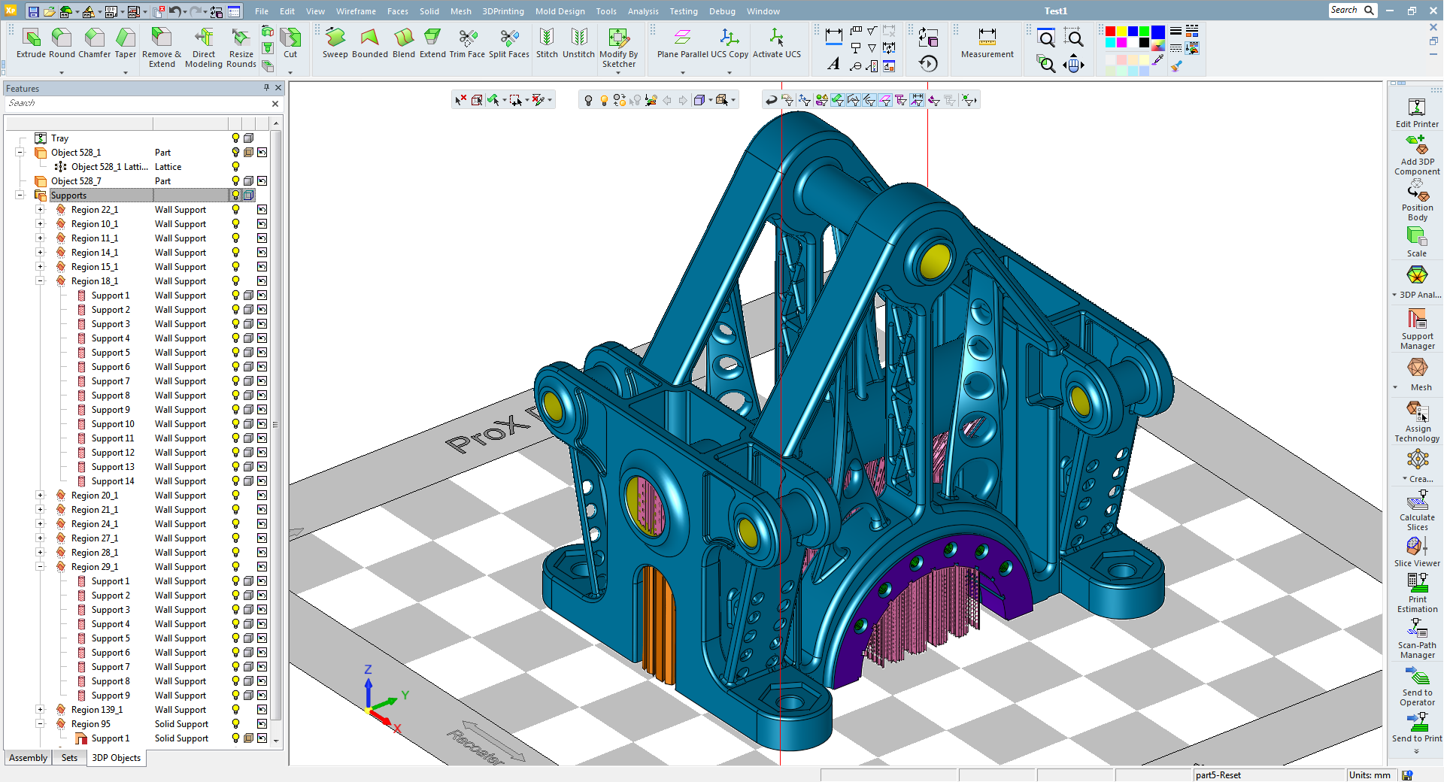Image resolution: width=1444 pixels, height=782 pixels.
Task: Pick the red color swatch
Action: pos(1110,32)
